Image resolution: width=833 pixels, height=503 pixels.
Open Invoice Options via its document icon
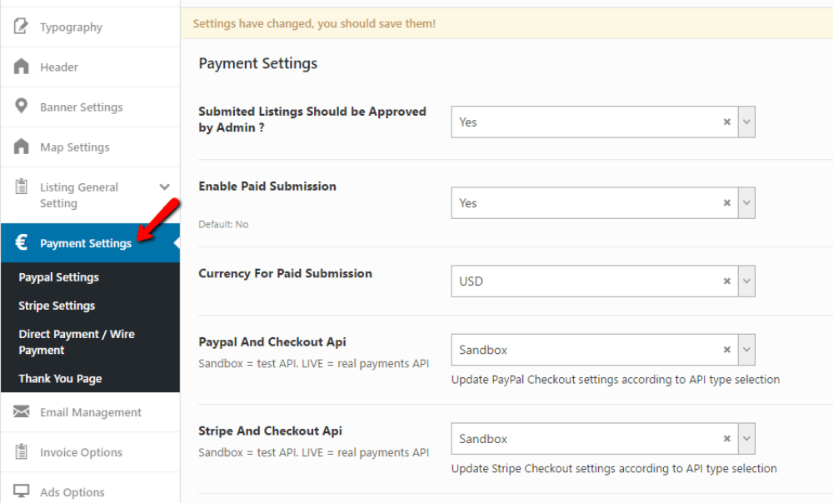coord(20,451)
